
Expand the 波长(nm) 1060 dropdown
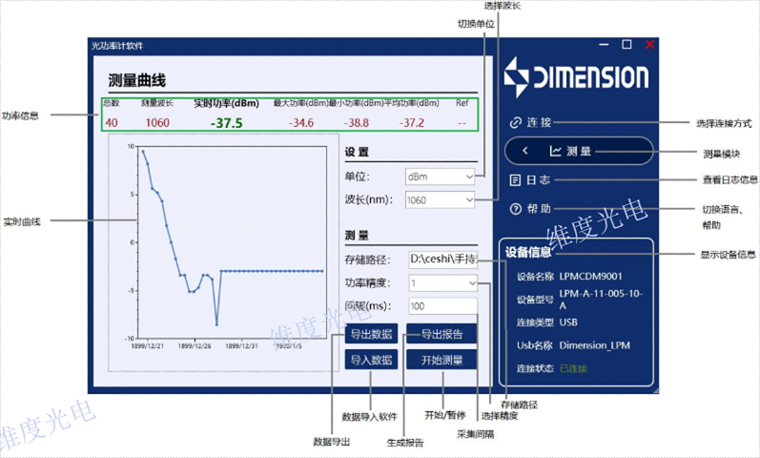pyautogui.click(x=441, y=199)
